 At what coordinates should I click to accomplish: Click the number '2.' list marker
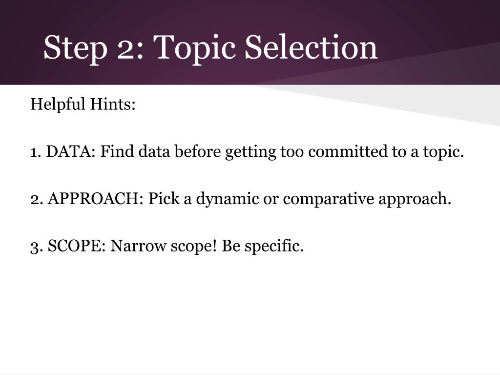36,199
